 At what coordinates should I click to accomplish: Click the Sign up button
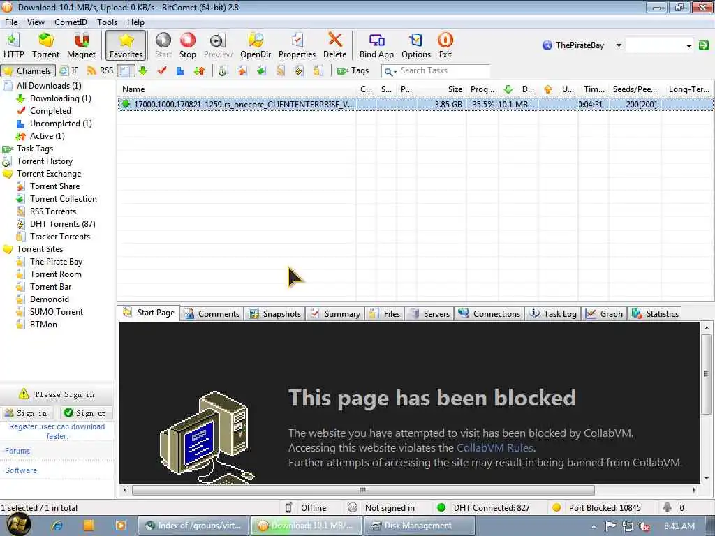[85, 413]
